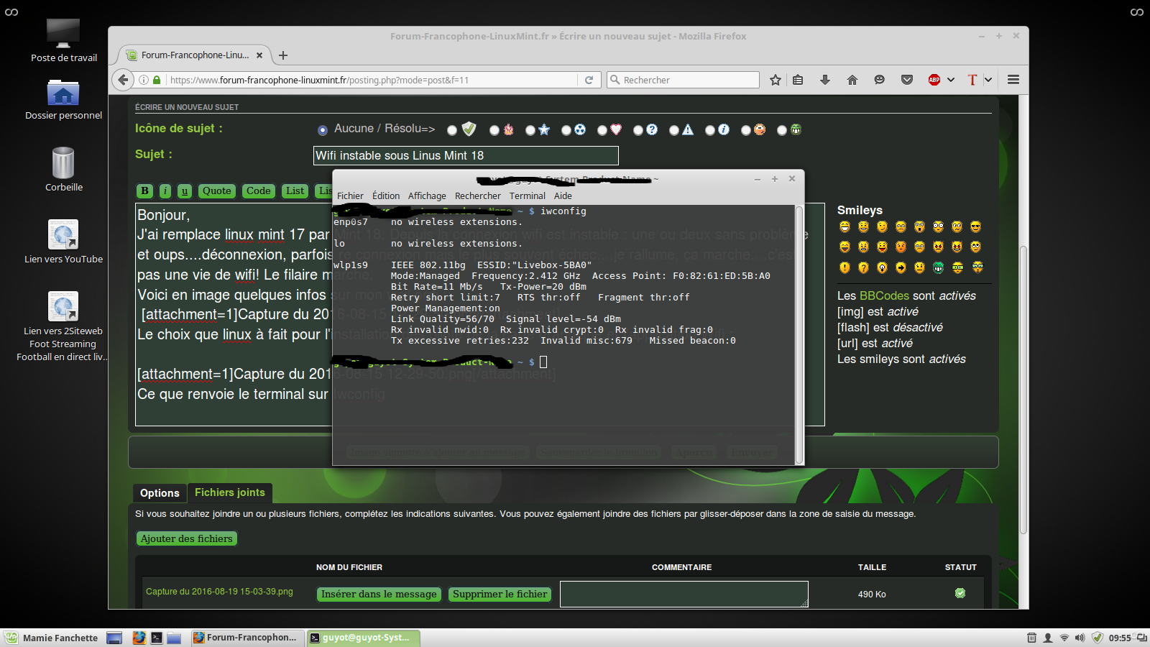This screenshot has height=647, width=1150.
Task: Insert Quote BBCode tag
Action: 217,191
